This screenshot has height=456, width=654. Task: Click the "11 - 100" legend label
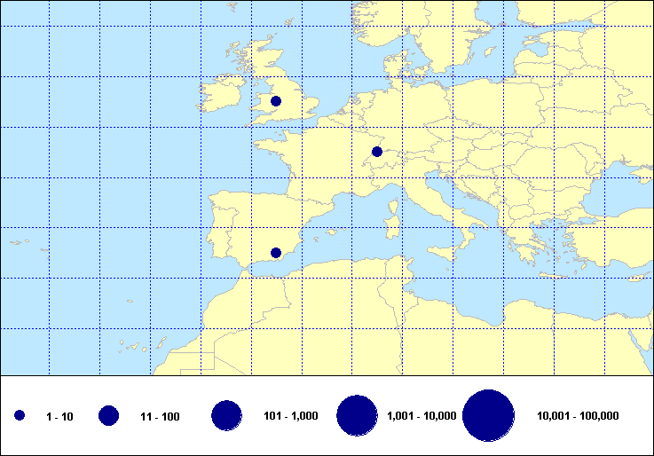coord(160,416)
